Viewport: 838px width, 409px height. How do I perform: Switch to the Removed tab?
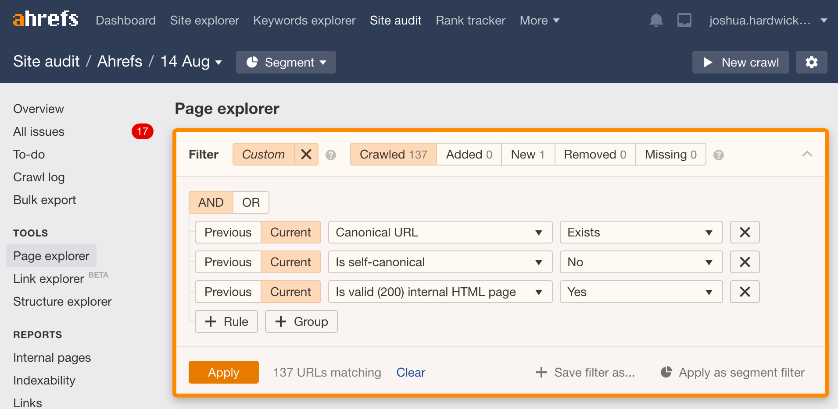594,154
